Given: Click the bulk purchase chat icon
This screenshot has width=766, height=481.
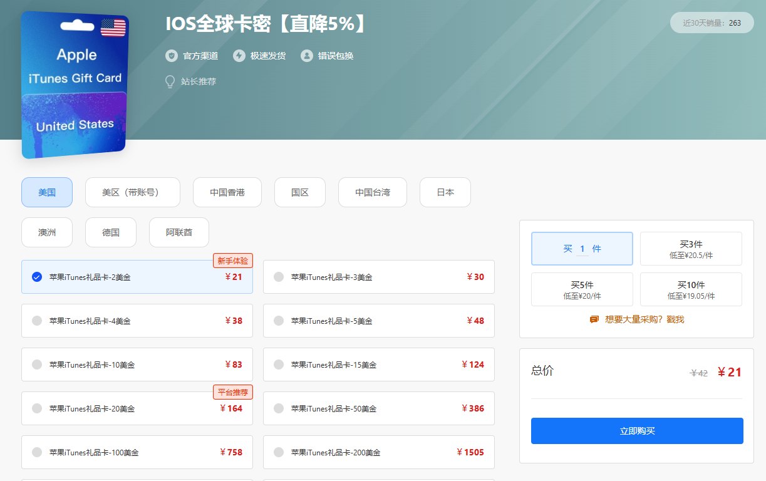Looking at the screenshot, I should point(594,319).
